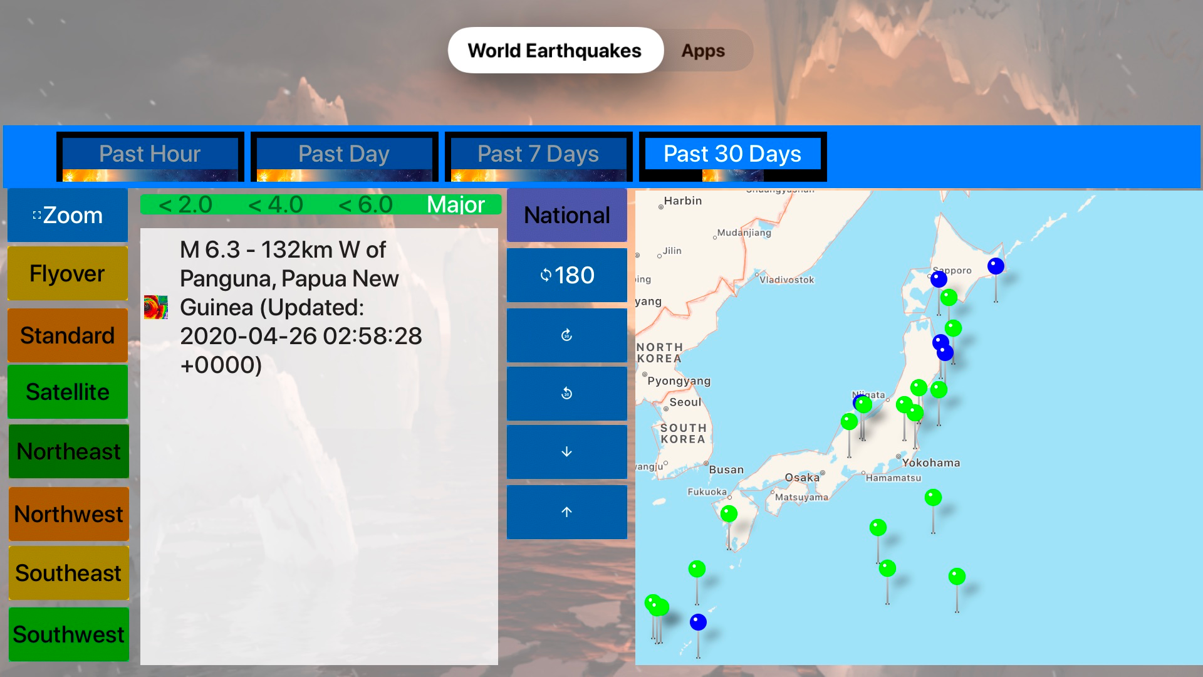Viewport: 1203px width, 677px height.
Task: Click the down arrow button
Action: (567, 452)
